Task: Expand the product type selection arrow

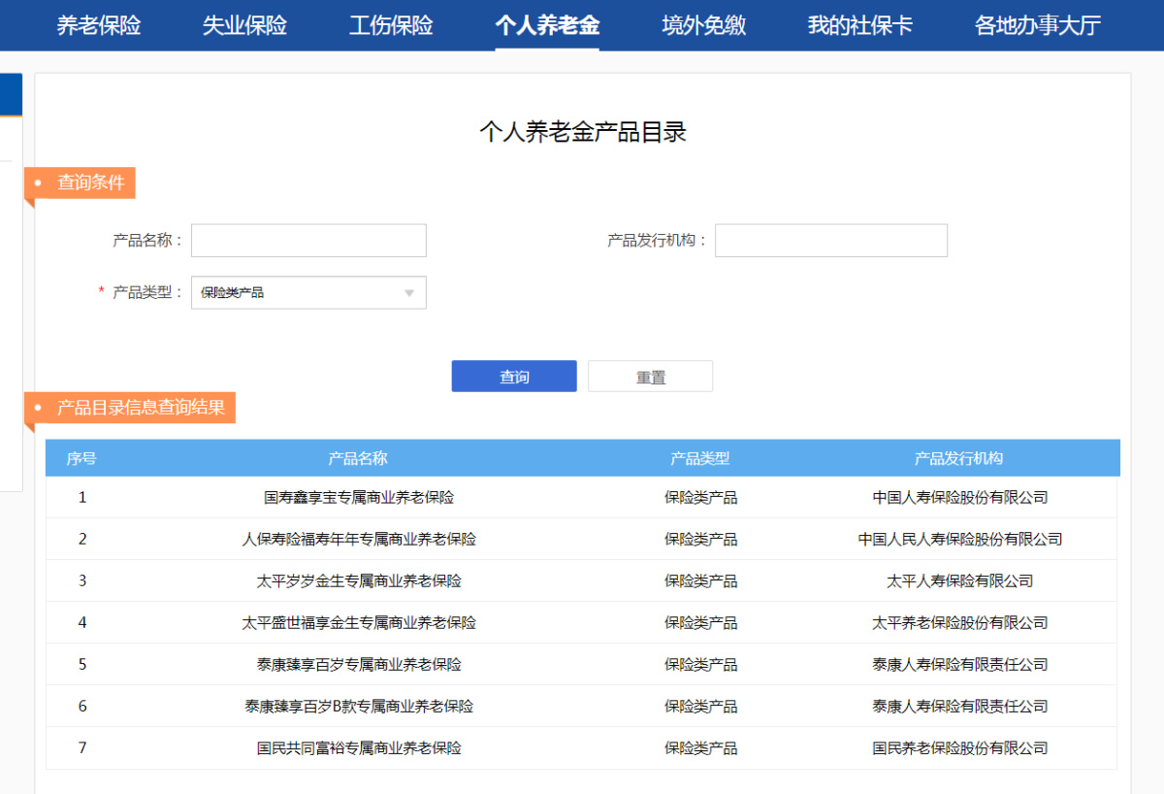Action: pos(408,292)
